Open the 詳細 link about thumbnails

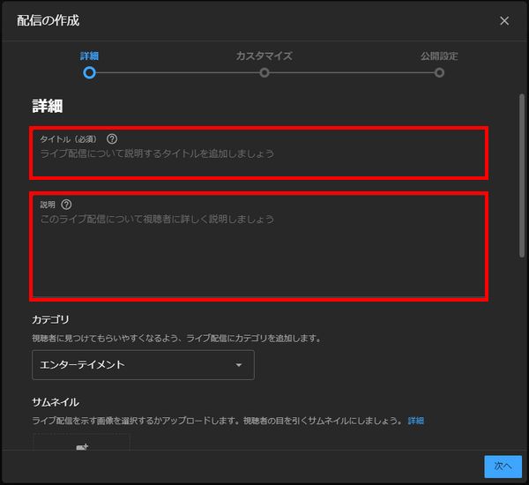(415, 421)
